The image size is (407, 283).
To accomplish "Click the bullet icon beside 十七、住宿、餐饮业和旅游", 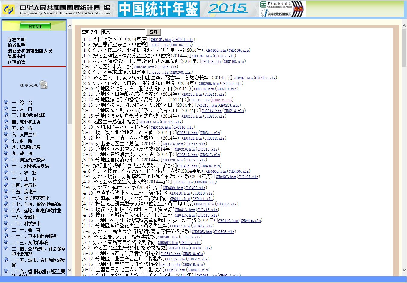I will pyautogui.click(x=6, y=204).
